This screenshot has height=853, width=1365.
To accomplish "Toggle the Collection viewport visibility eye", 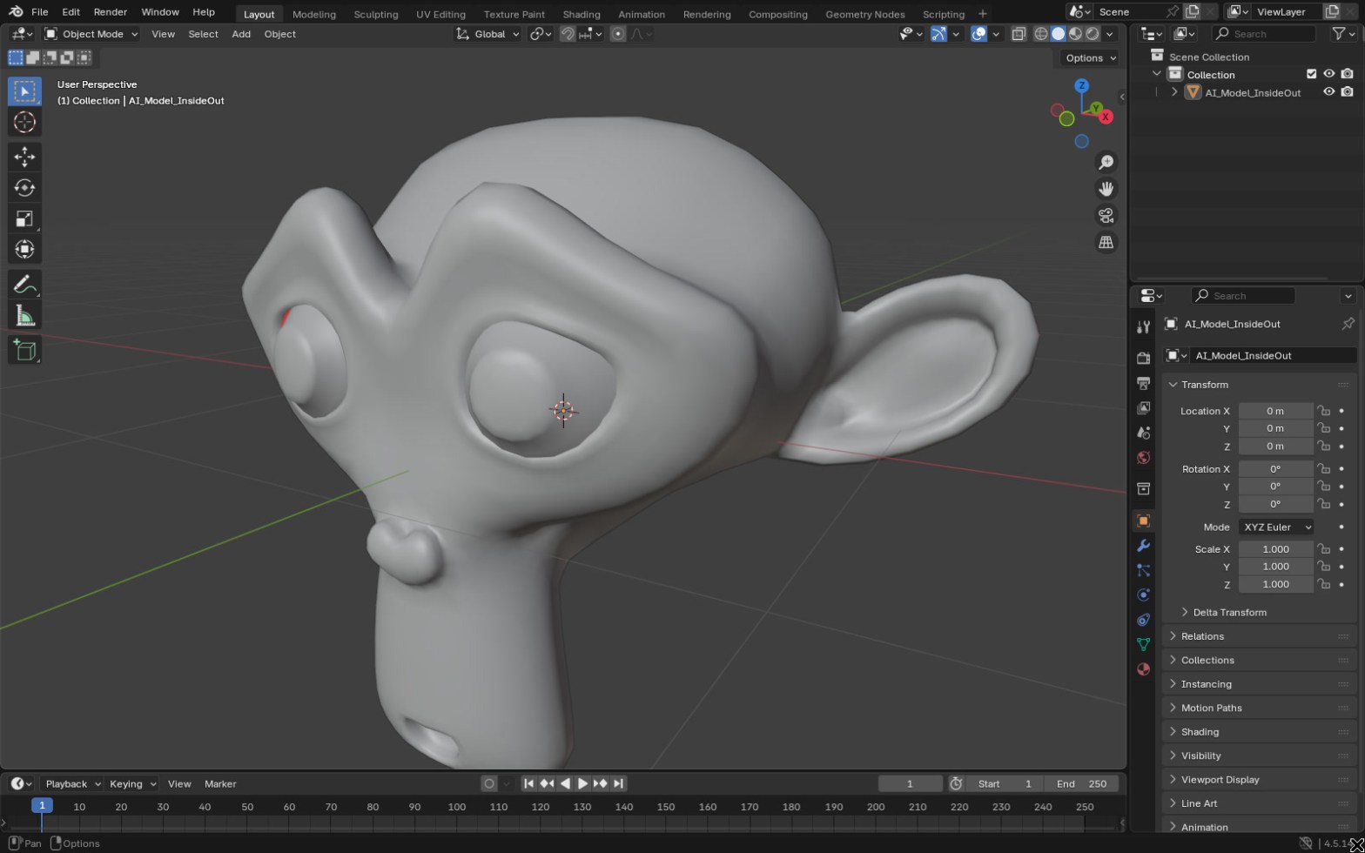I will [x=1328, y=74].
